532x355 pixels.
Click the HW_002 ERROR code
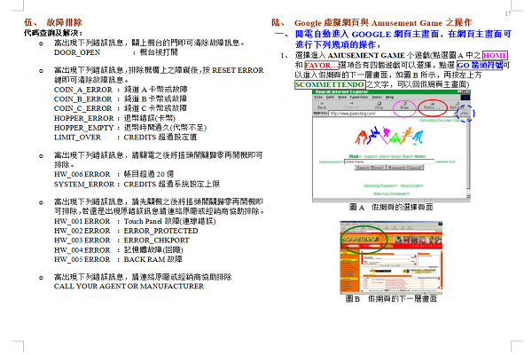click(82, 231)
